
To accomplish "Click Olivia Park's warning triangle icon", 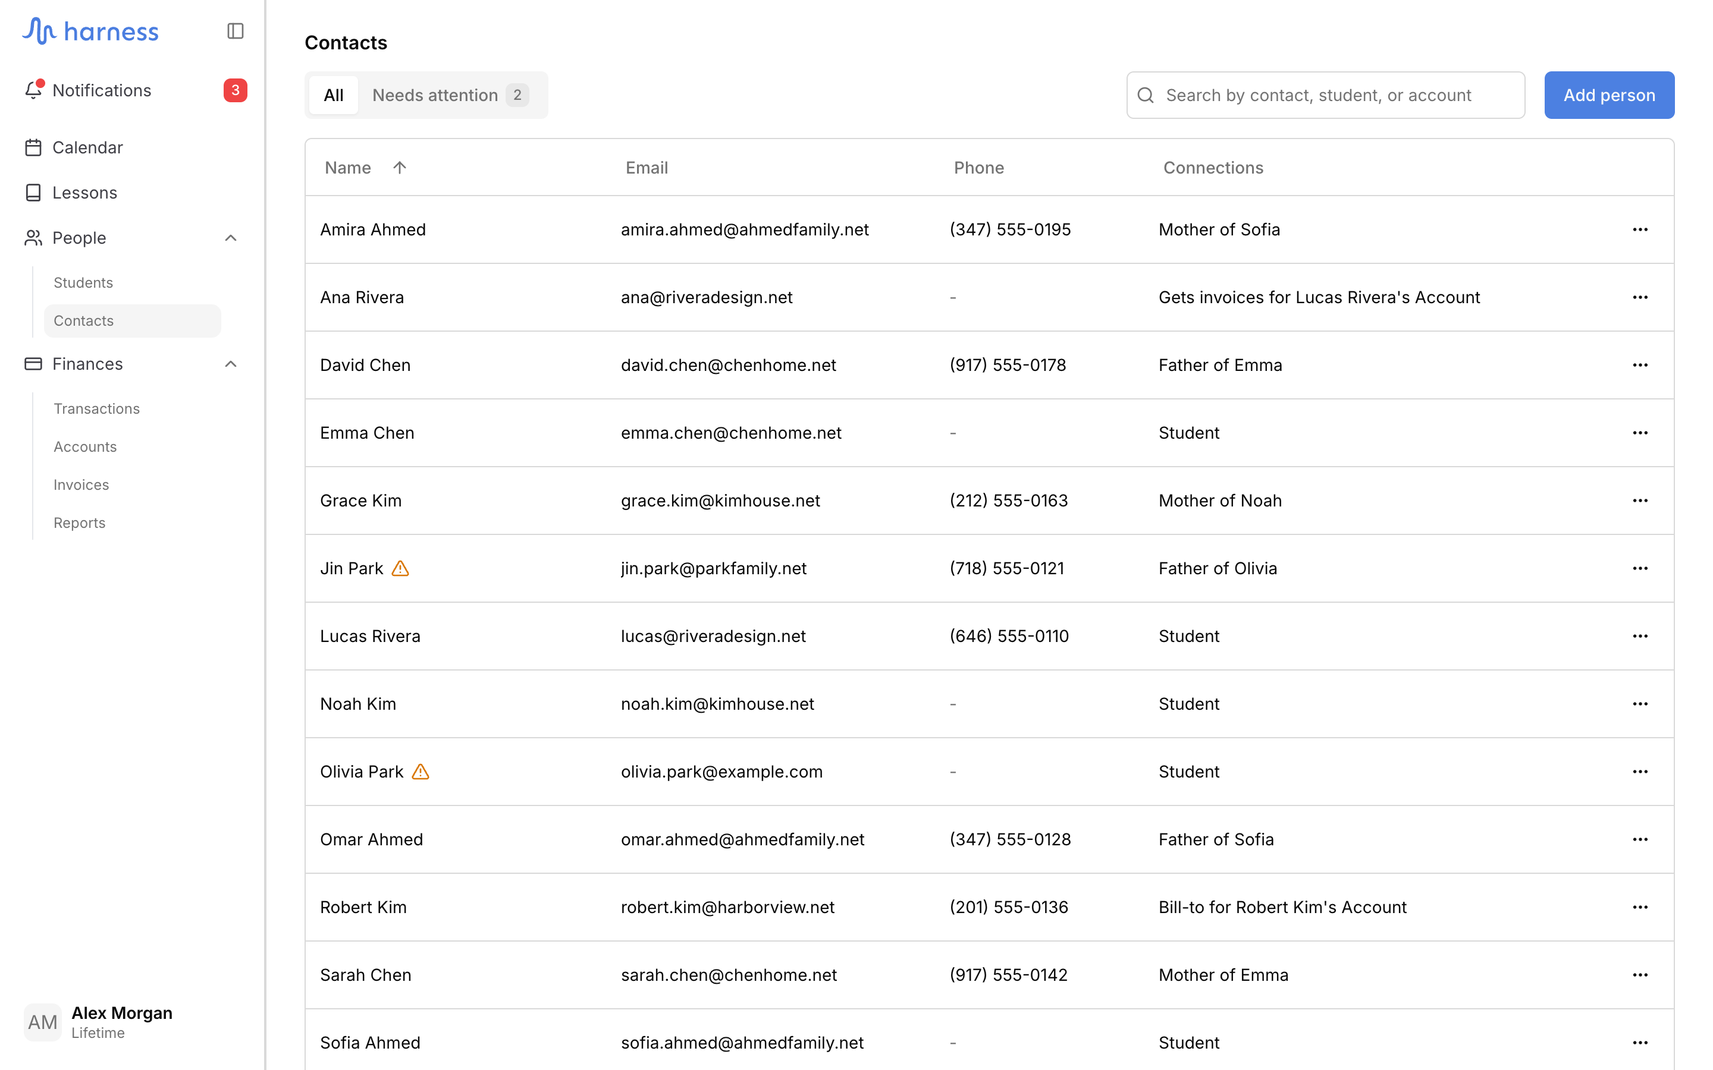I will click(x=421, y=772).
